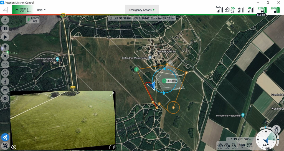Screen dimensions: 284x151
Task: Open the wrench and screwdriver settings icon
Action: click(5, 145)
